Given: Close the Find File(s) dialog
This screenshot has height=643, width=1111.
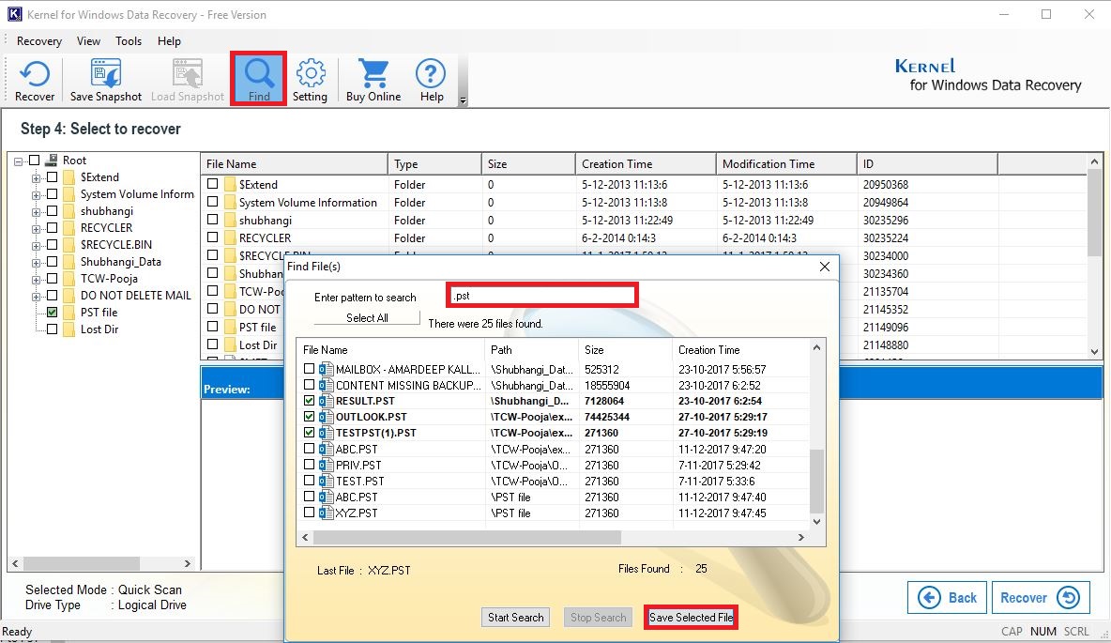Looking at the screenshot, I should pos(824,267).
